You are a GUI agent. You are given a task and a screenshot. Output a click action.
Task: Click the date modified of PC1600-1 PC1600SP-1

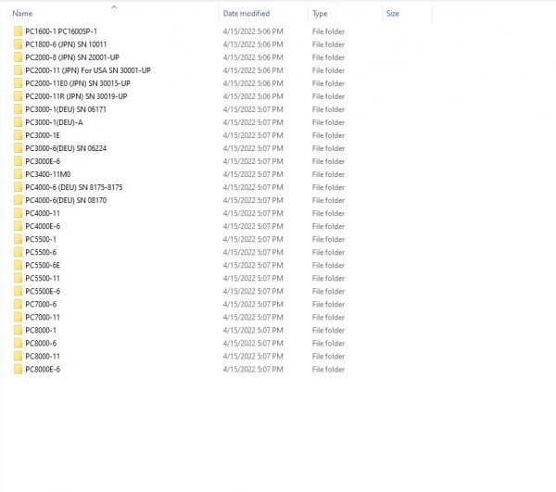pos(253,32)
